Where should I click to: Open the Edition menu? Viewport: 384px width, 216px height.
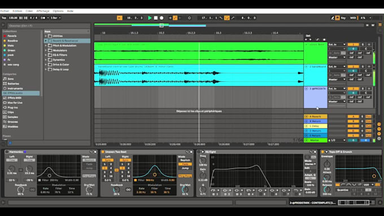click(x=18, y=11)
